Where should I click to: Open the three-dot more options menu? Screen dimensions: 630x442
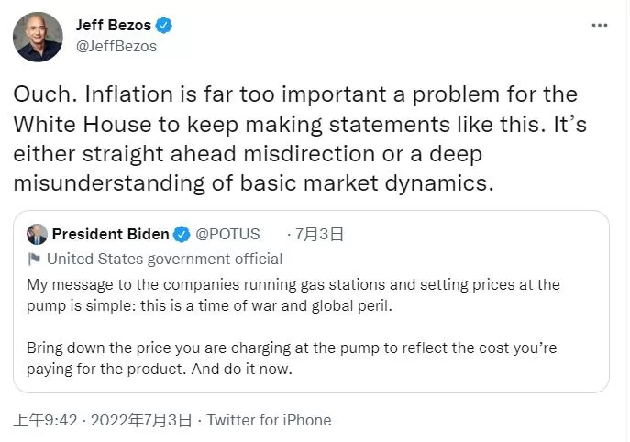pyautogui.click(x=600, y=26)
